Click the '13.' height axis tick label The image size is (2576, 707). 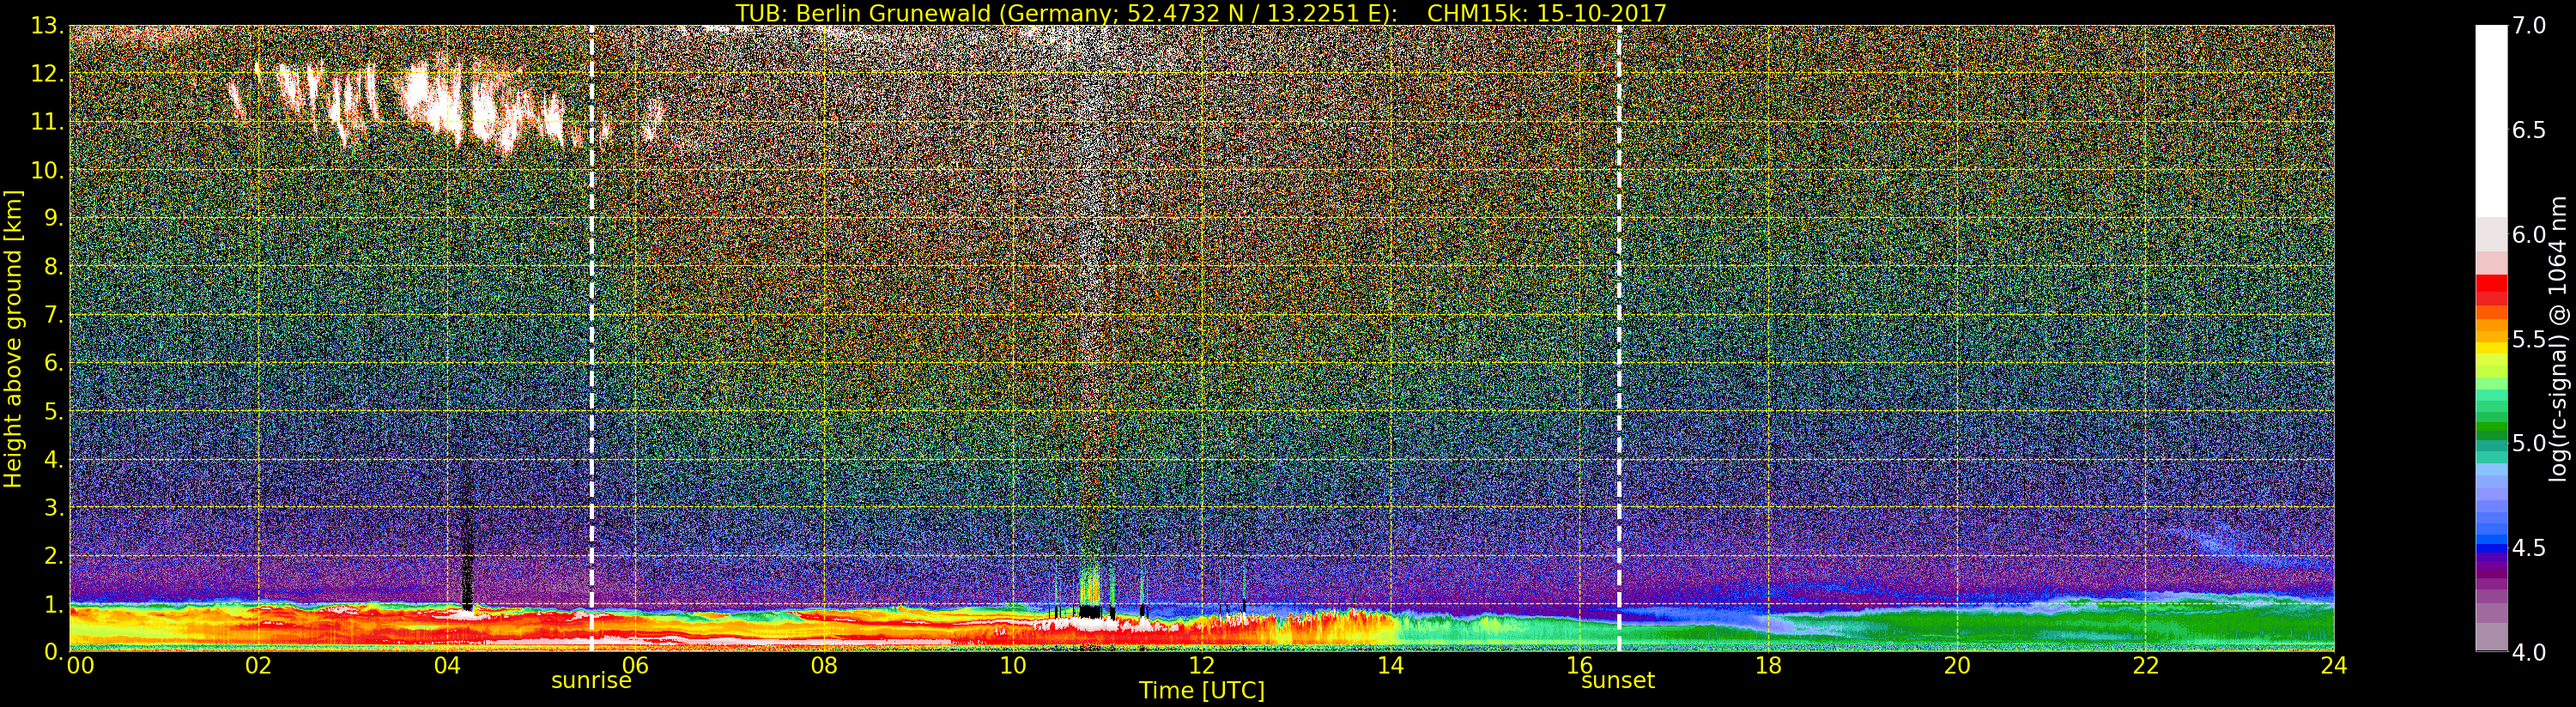tap(48, 26)
